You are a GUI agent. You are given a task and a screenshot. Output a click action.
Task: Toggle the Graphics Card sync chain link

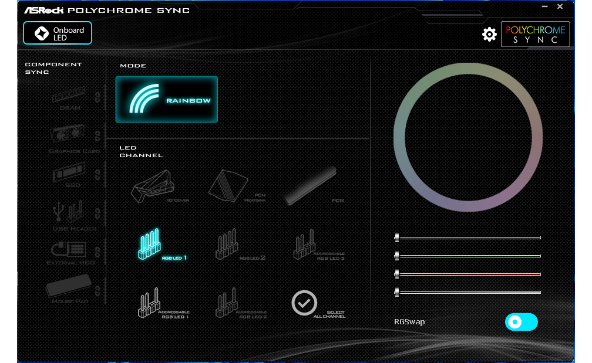97,136
